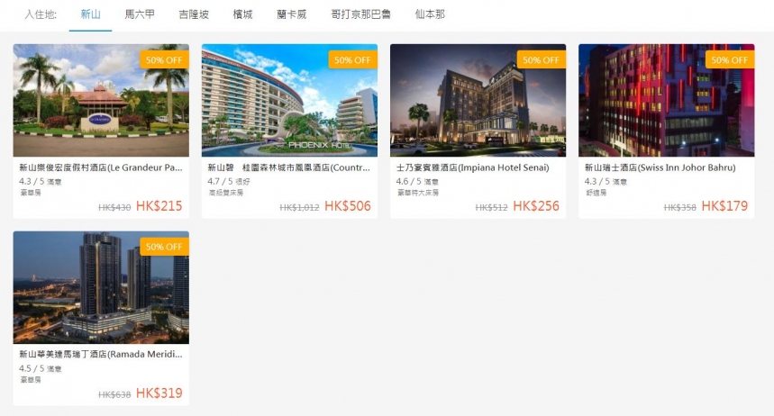Open the Phoenix Hotel photo
The image size is (774, 416).
coord(289,100)
